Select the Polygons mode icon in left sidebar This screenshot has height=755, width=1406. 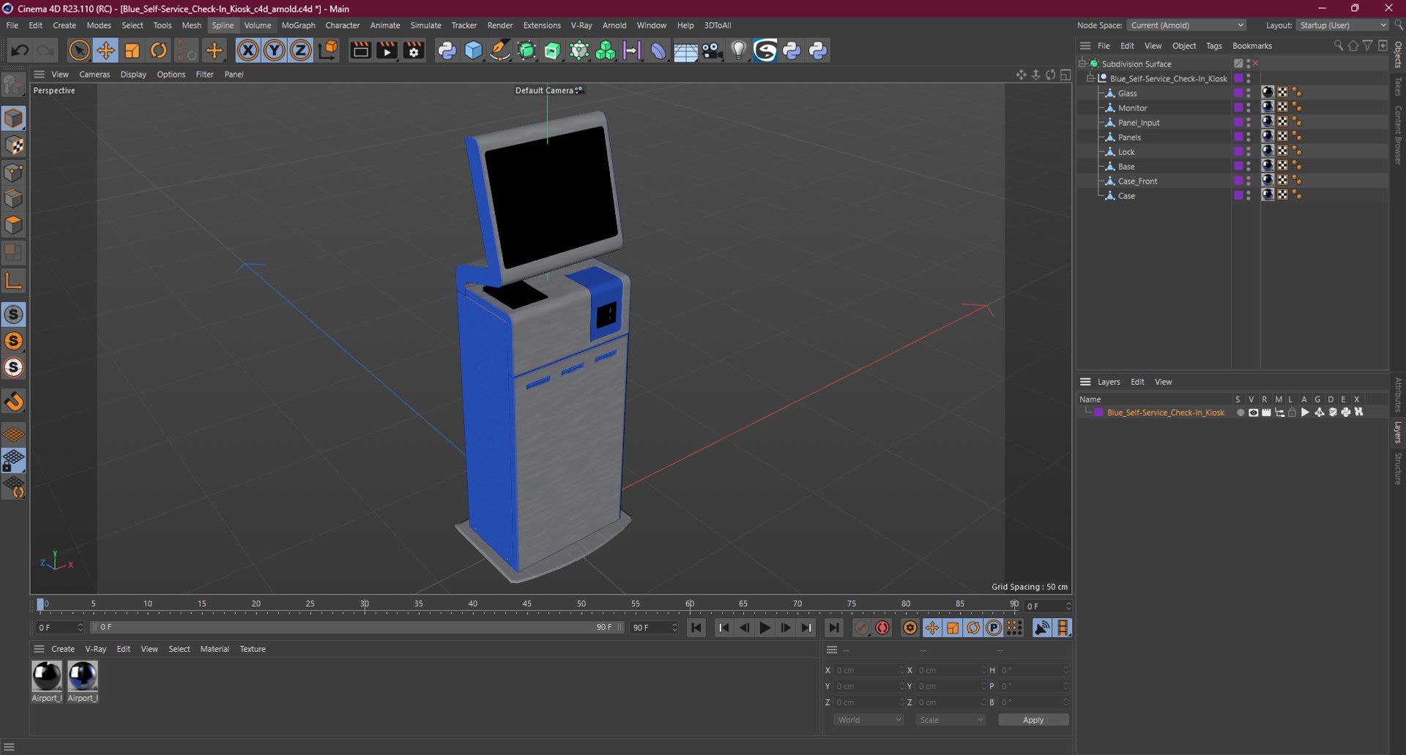tap(14, 225)
